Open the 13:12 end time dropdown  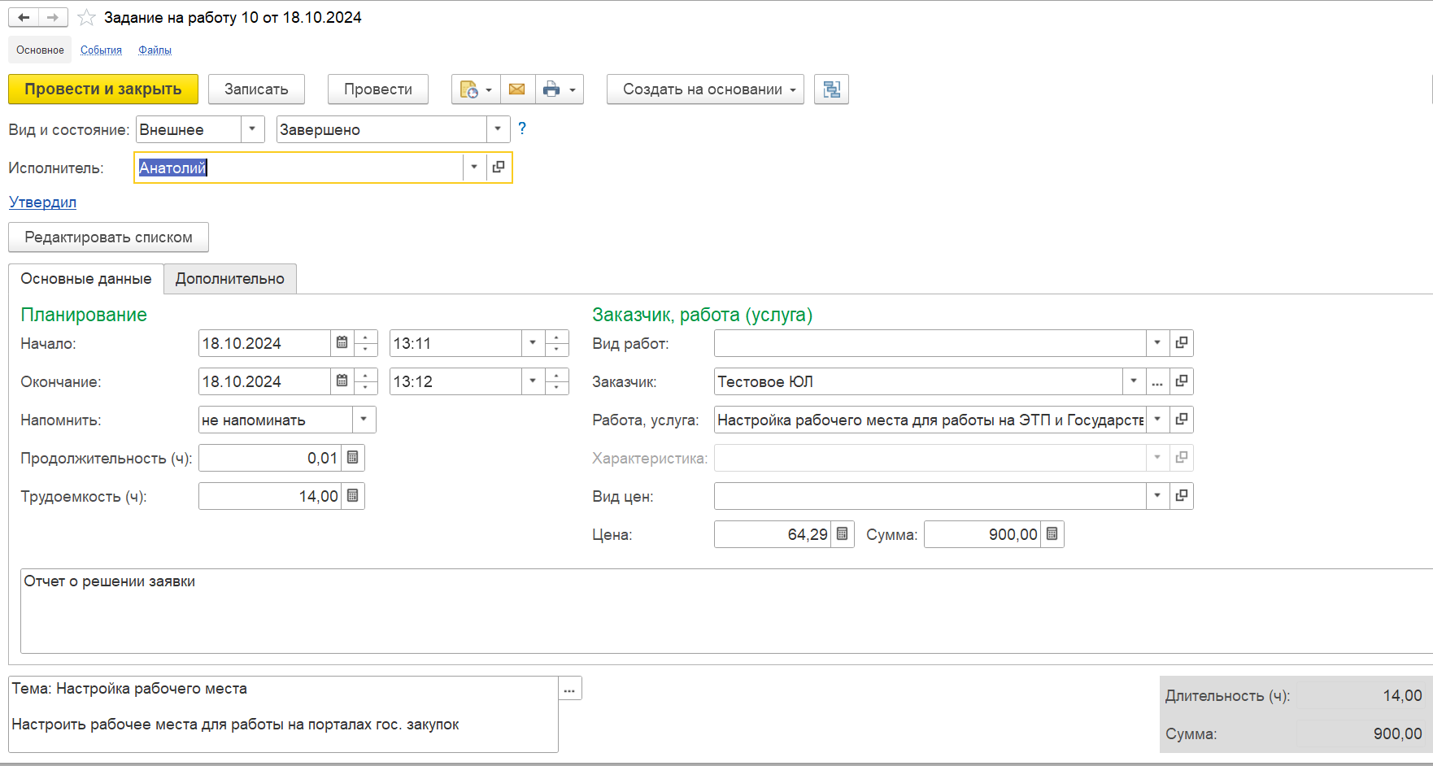533,381
